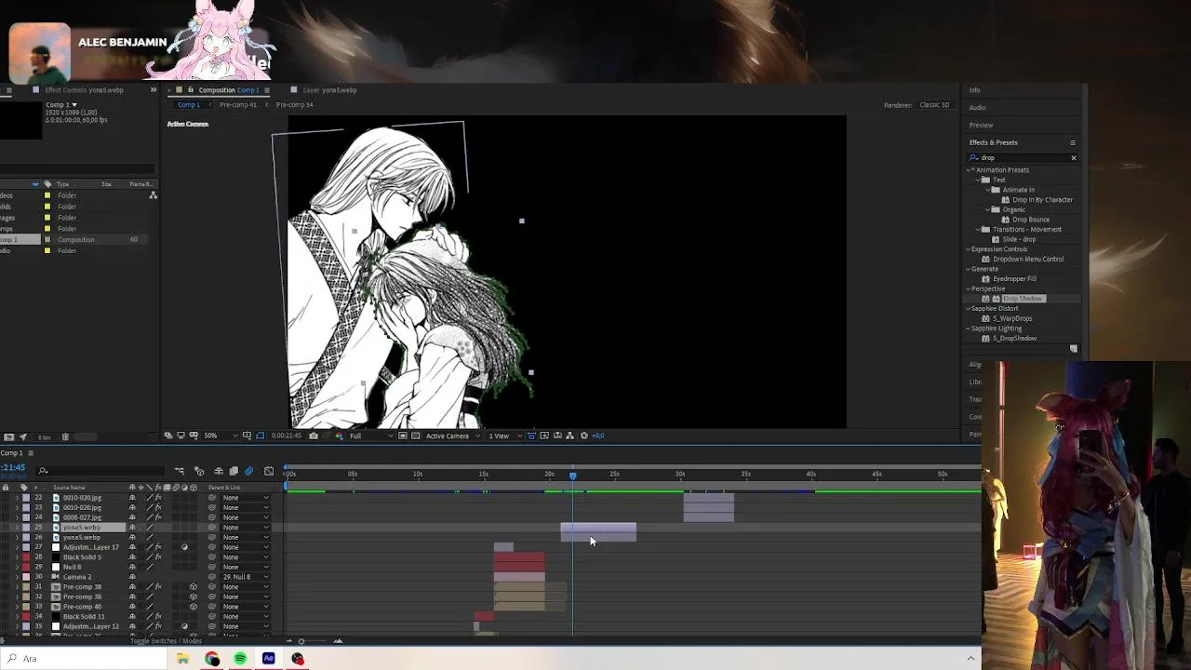Toggle adjustment layer switch on layer 27
1191x670 pixels.
pos(184,547)
